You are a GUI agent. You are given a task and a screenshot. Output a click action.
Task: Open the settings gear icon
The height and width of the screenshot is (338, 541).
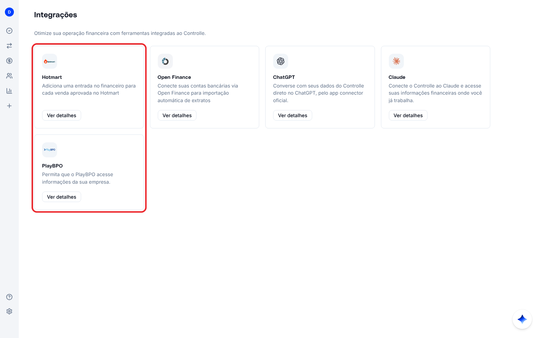[9, 311]
